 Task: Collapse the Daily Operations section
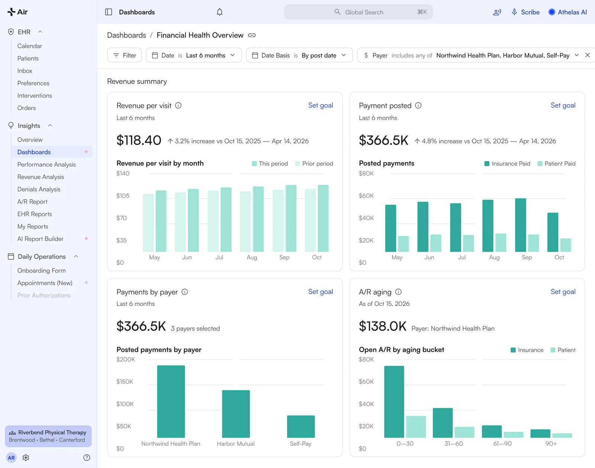click(x=76, y=256)
